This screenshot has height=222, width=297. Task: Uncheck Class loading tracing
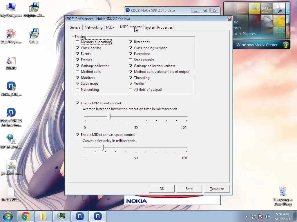click(77, 48)
